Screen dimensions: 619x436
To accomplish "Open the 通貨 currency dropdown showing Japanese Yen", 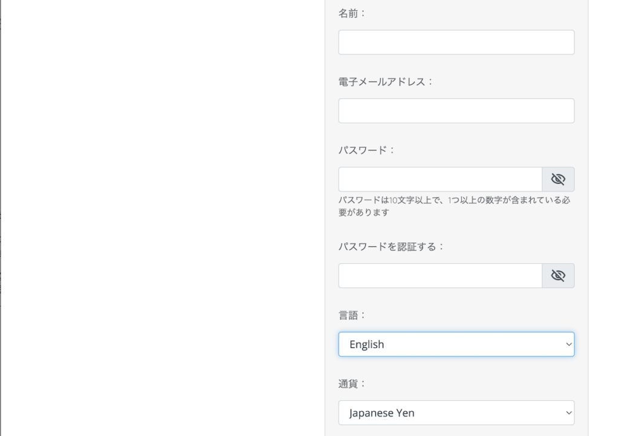I will [x=456, y=412].
